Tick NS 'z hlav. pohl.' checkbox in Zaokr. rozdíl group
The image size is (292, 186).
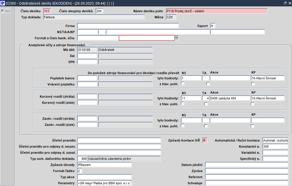183,126
